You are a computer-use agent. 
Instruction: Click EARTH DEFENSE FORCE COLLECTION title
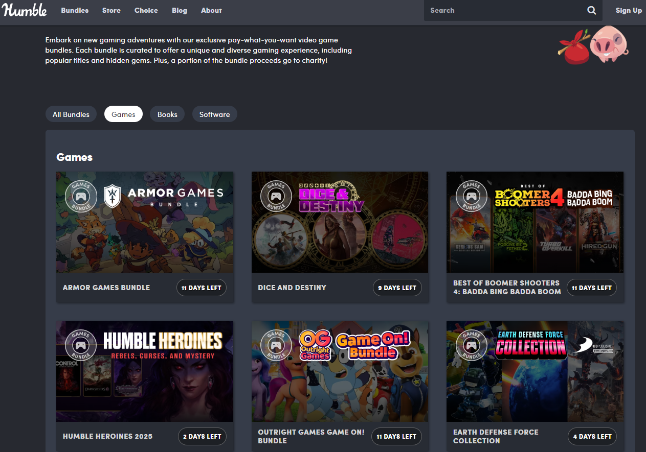pos(496,436)
